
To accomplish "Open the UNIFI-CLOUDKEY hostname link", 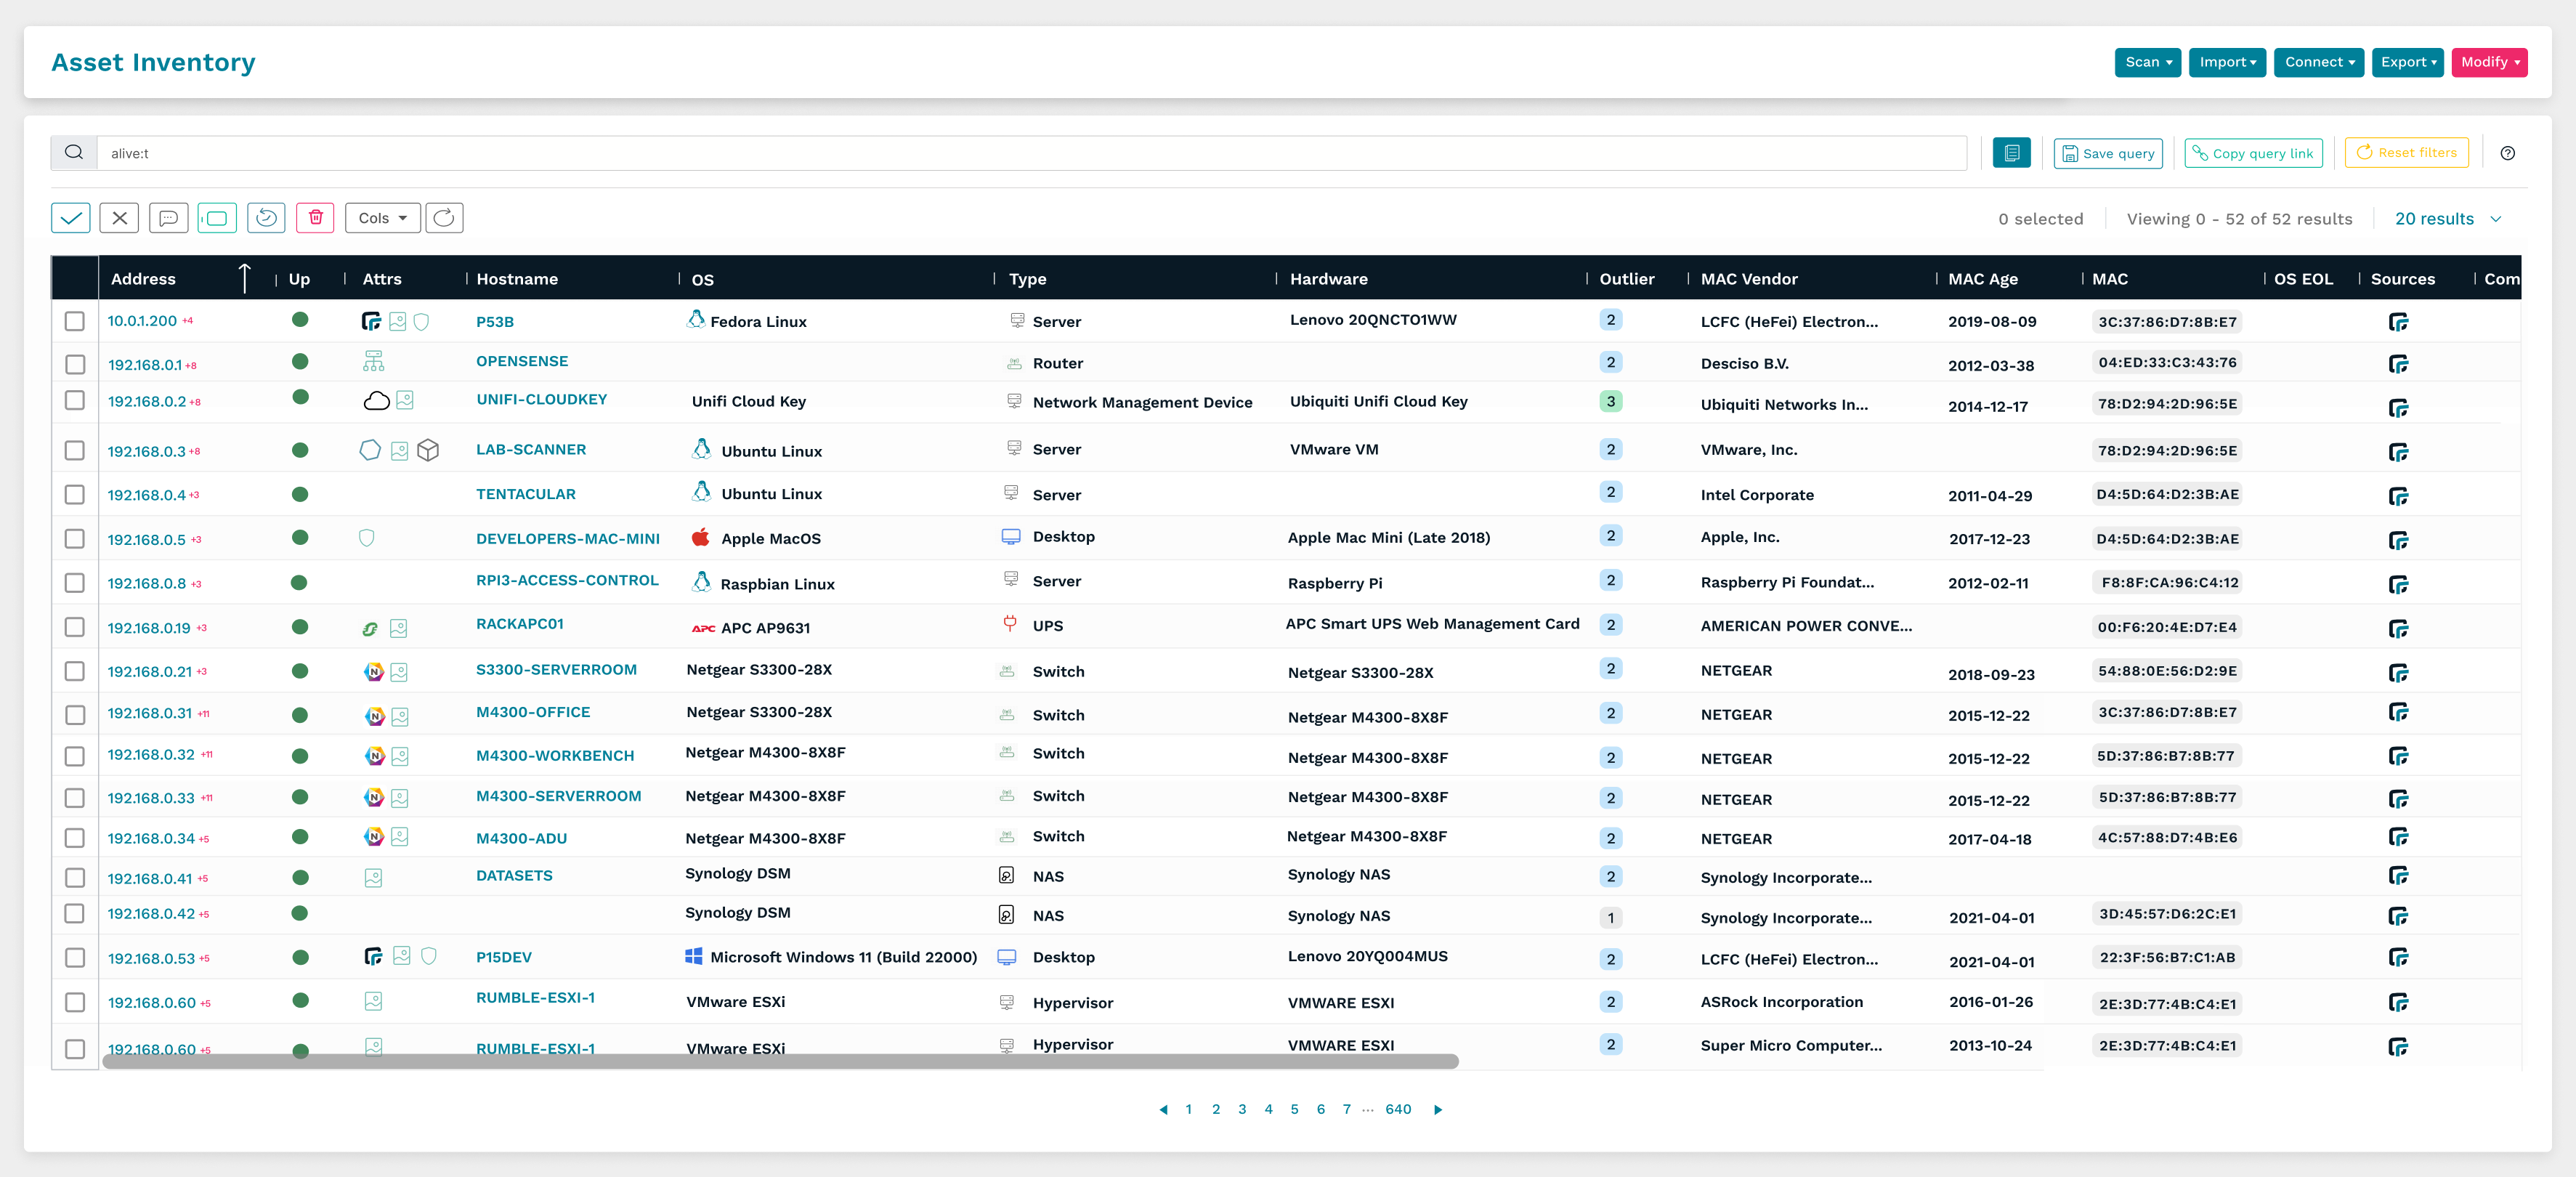I will 541,399.
